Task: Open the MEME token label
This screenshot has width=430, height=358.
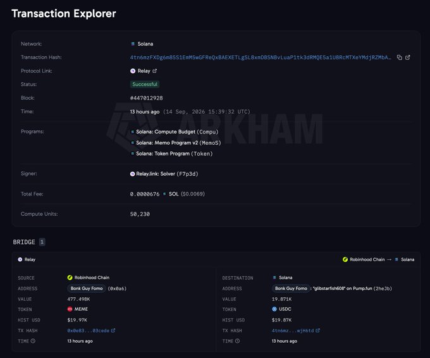Action: coord(81,309)
